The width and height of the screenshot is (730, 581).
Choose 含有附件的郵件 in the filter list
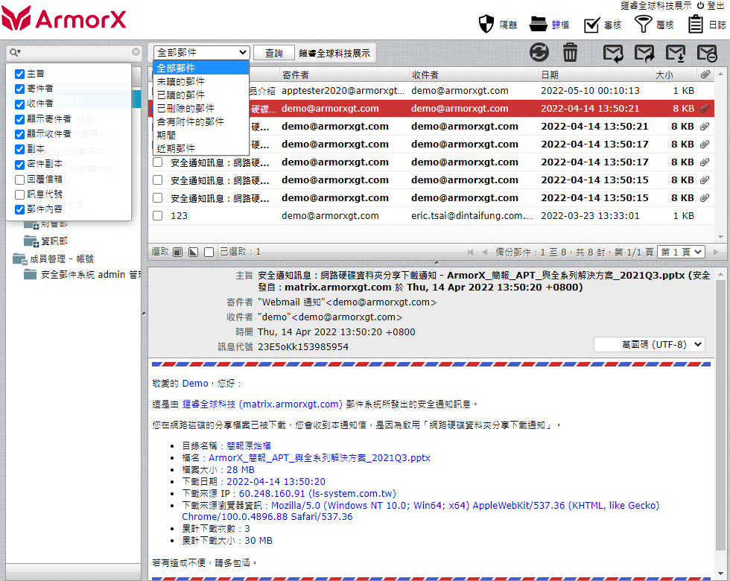tap(201, 122)
